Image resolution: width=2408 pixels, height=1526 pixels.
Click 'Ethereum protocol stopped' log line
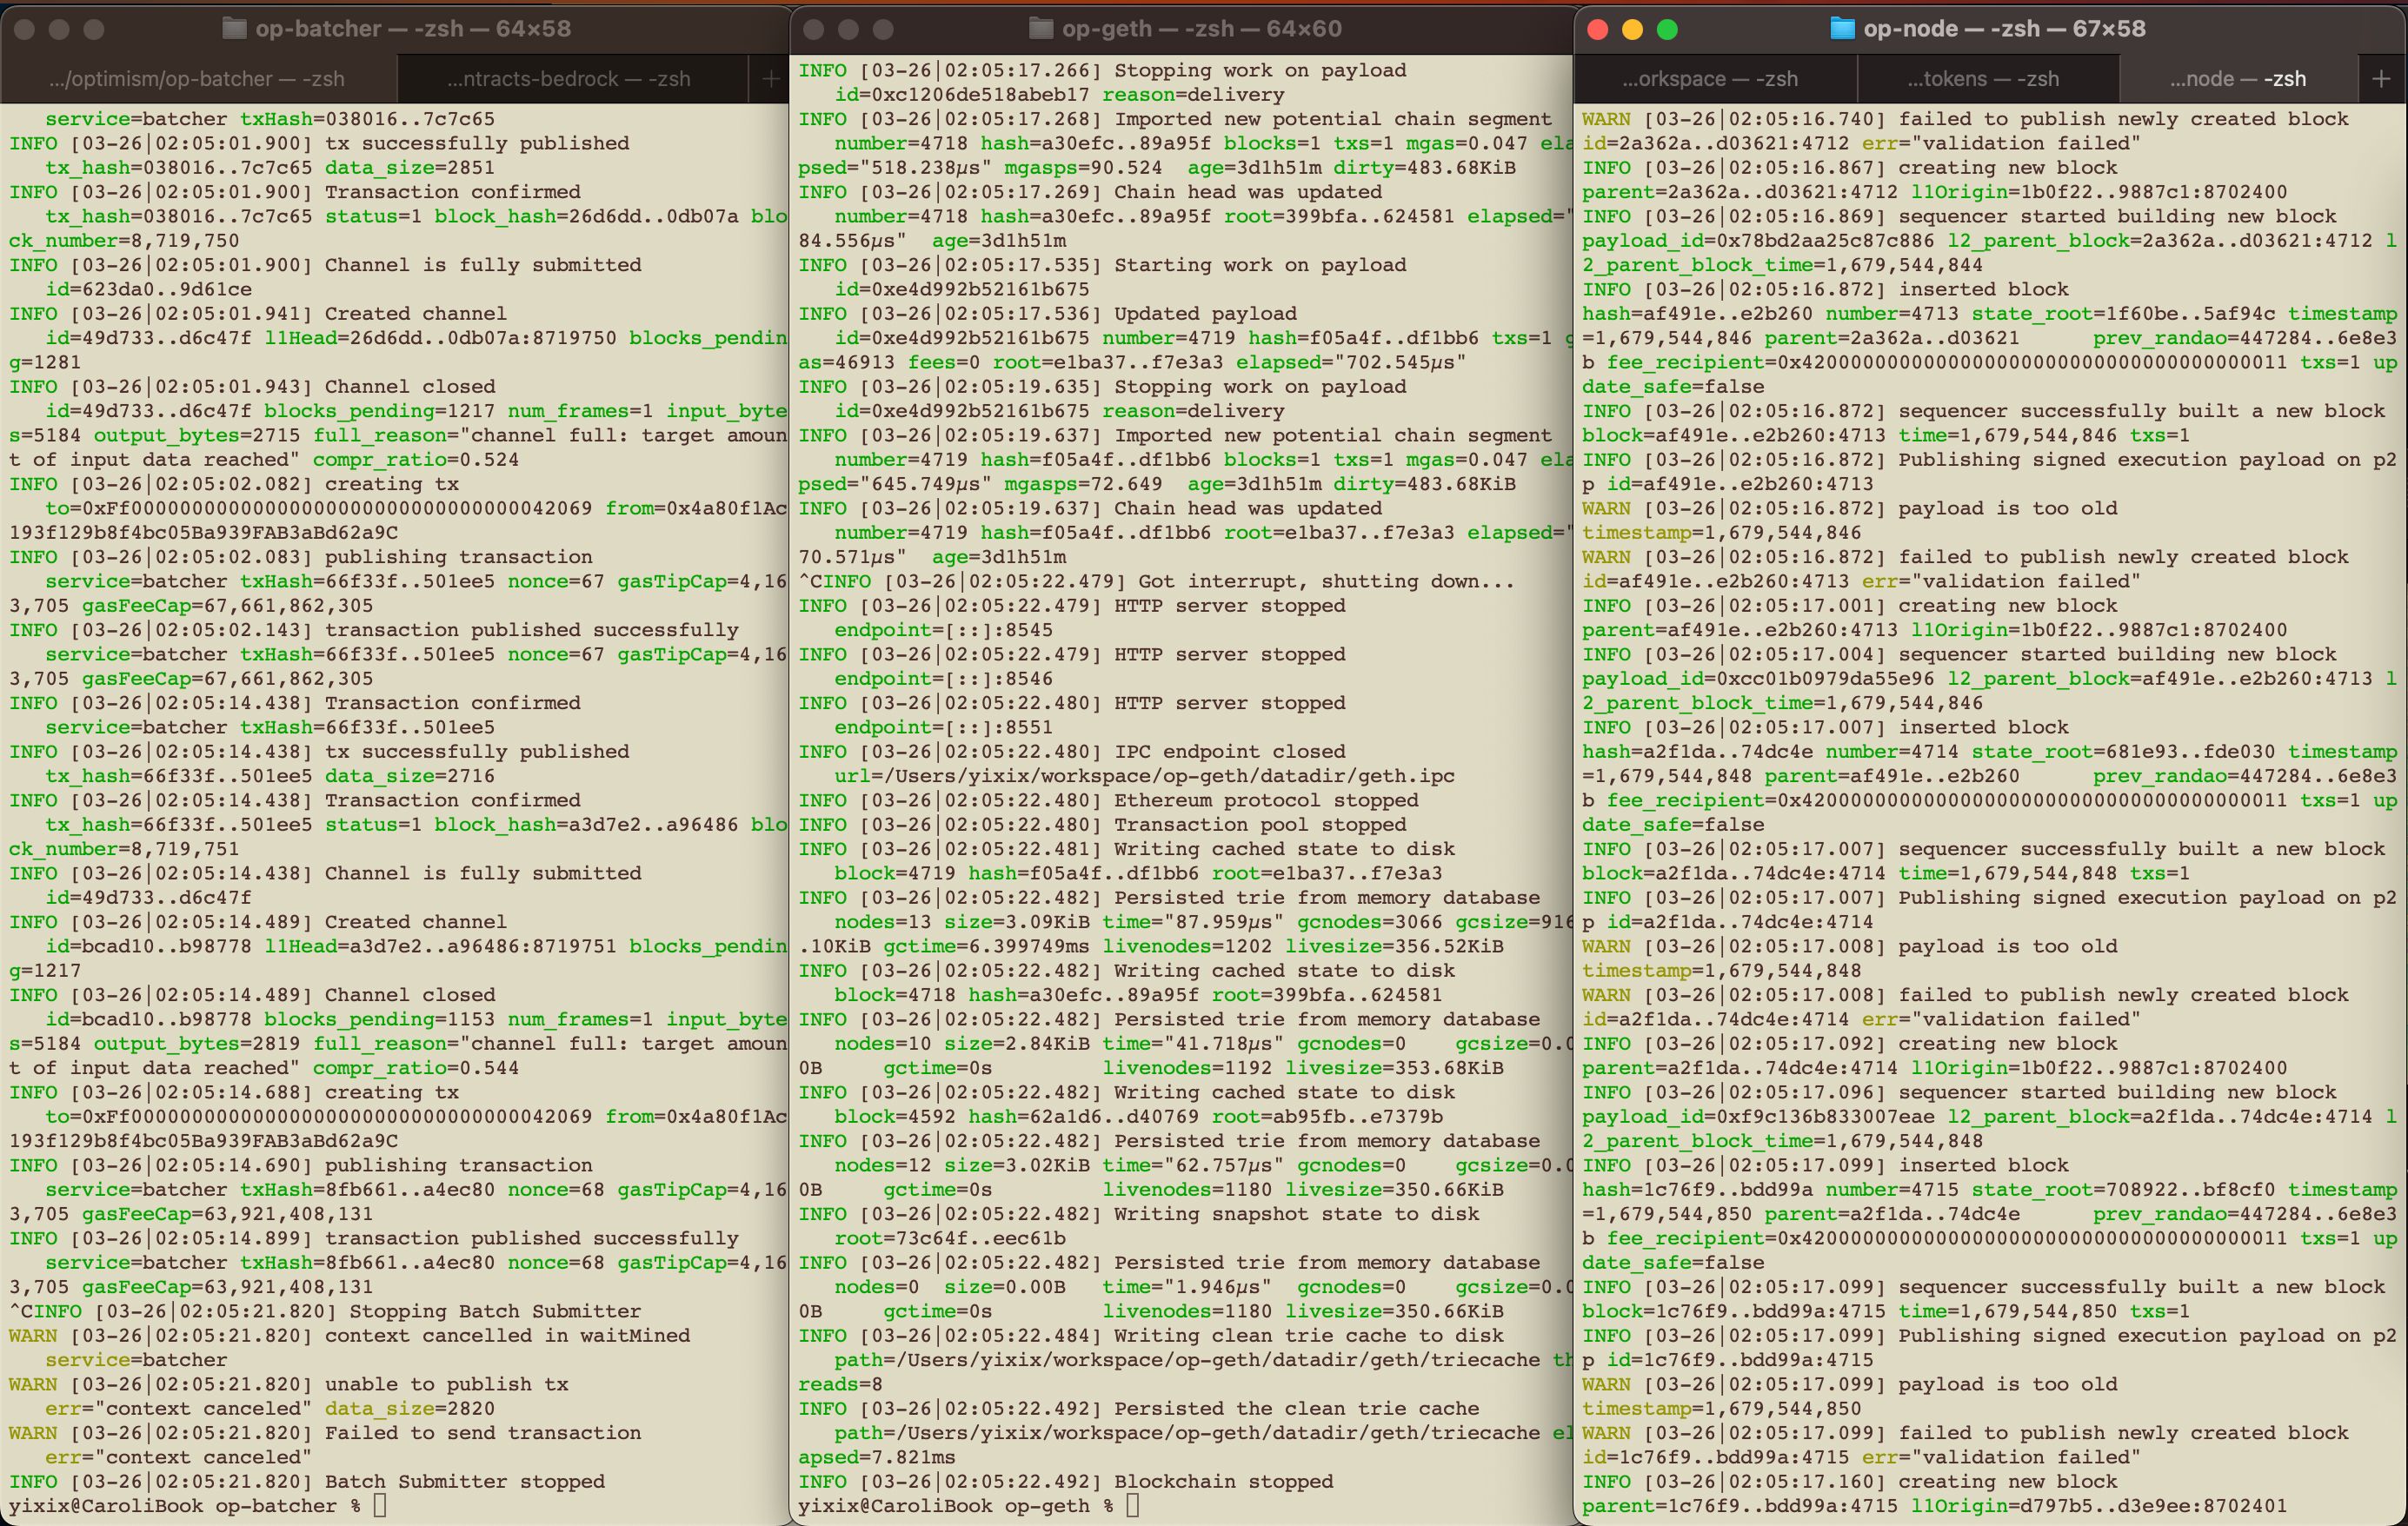coord(1108,799)
